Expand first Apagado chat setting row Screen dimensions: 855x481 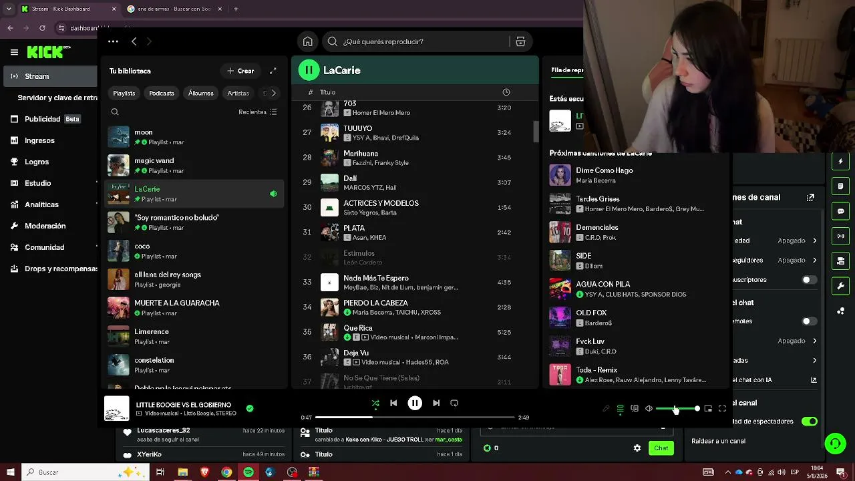click(x=797, y=240)
